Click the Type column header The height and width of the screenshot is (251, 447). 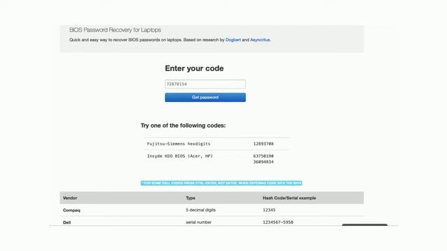click(191, 198)
